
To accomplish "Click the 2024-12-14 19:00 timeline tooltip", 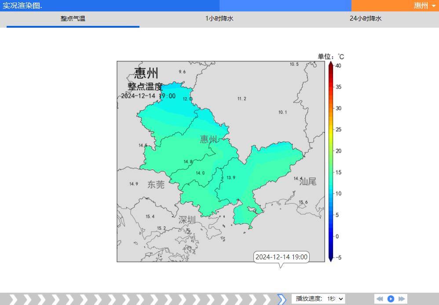I will point(282,257).
